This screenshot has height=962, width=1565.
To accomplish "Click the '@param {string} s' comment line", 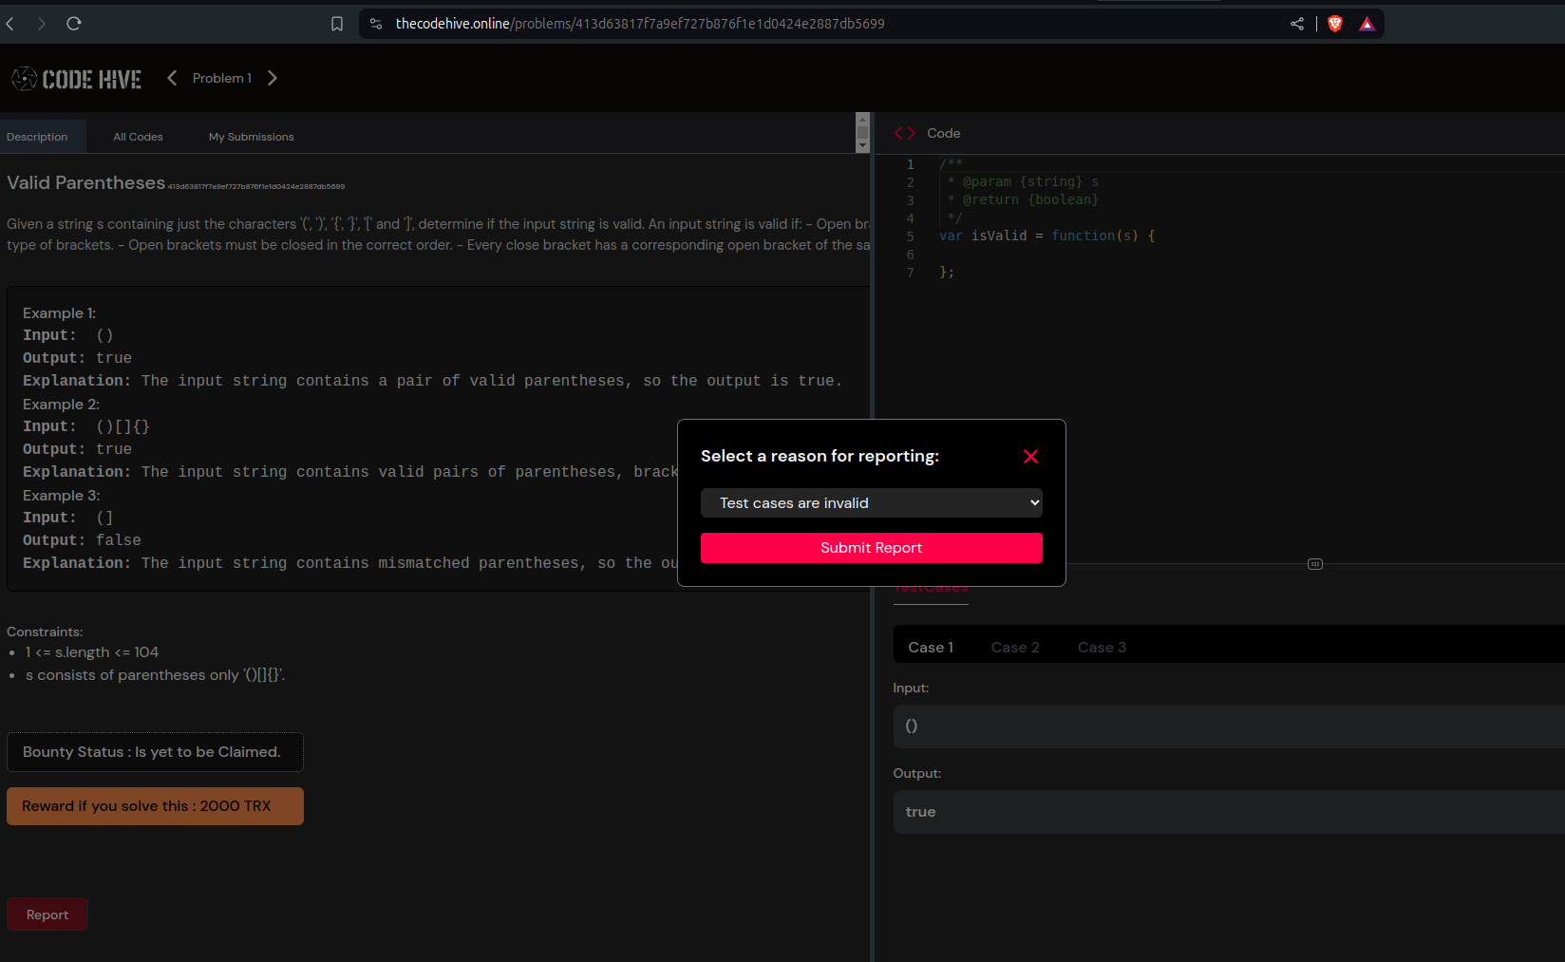I will tap(1023, 181).
